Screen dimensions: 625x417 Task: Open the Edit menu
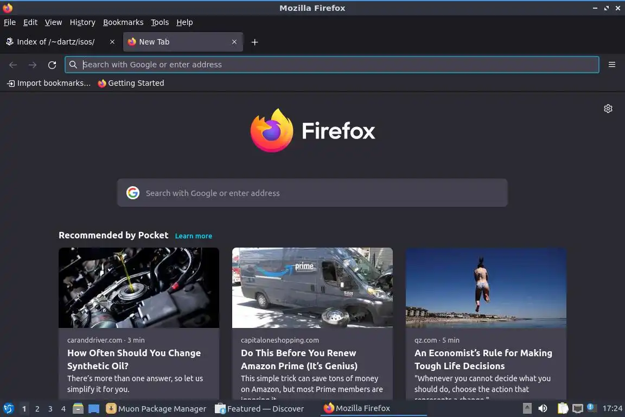coord(30,22)
